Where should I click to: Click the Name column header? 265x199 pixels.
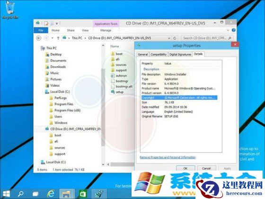click(x=115, y=46)
